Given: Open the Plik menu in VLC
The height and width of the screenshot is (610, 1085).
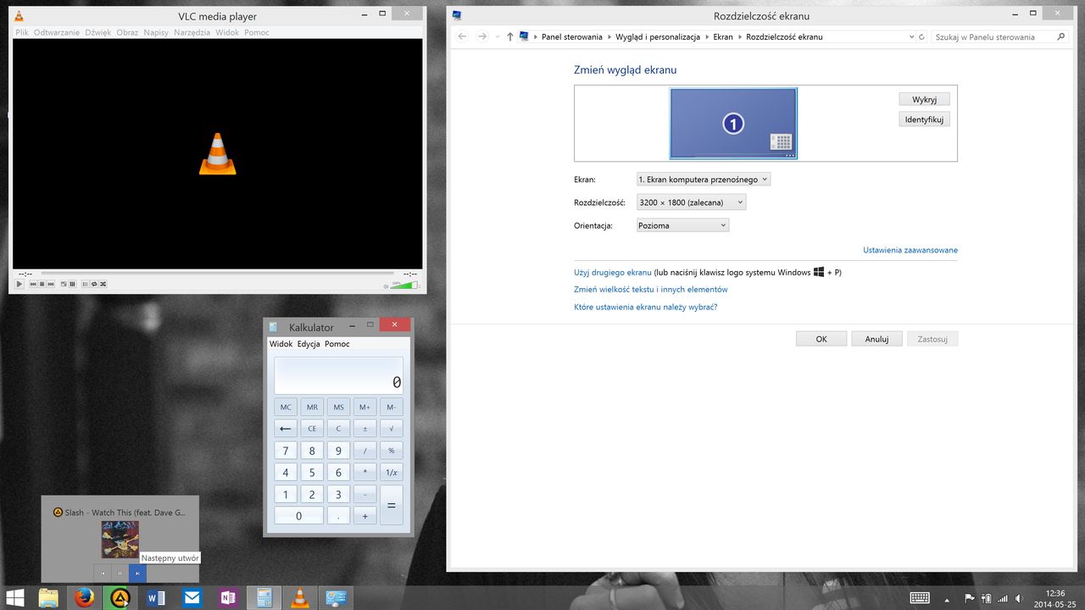Looking at the screenshot, I should 22,32.
